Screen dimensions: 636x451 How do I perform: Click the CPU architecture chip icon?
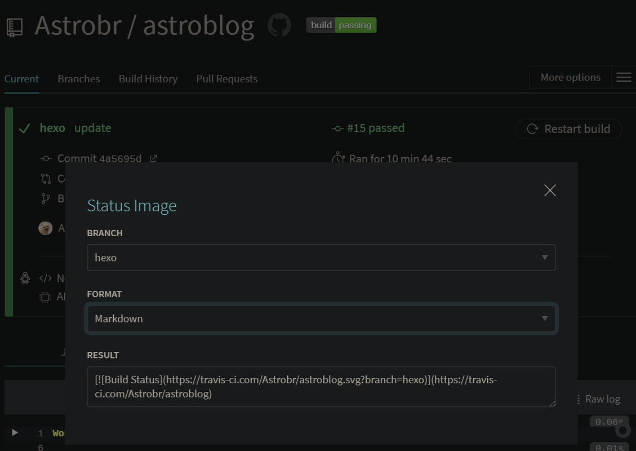coord(45,297)
